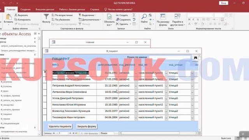
Task: Click Refresh All (Обновить все) icon
Action: pos(109,17)
